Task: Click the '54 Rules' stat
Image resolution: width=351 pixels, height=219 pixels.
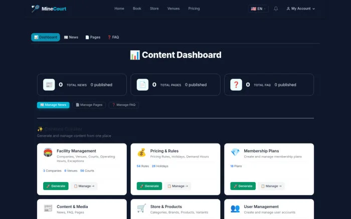Action: pos(143,166)
